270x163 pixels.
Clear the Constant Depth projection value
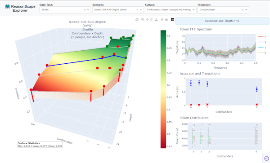[243, 10]
